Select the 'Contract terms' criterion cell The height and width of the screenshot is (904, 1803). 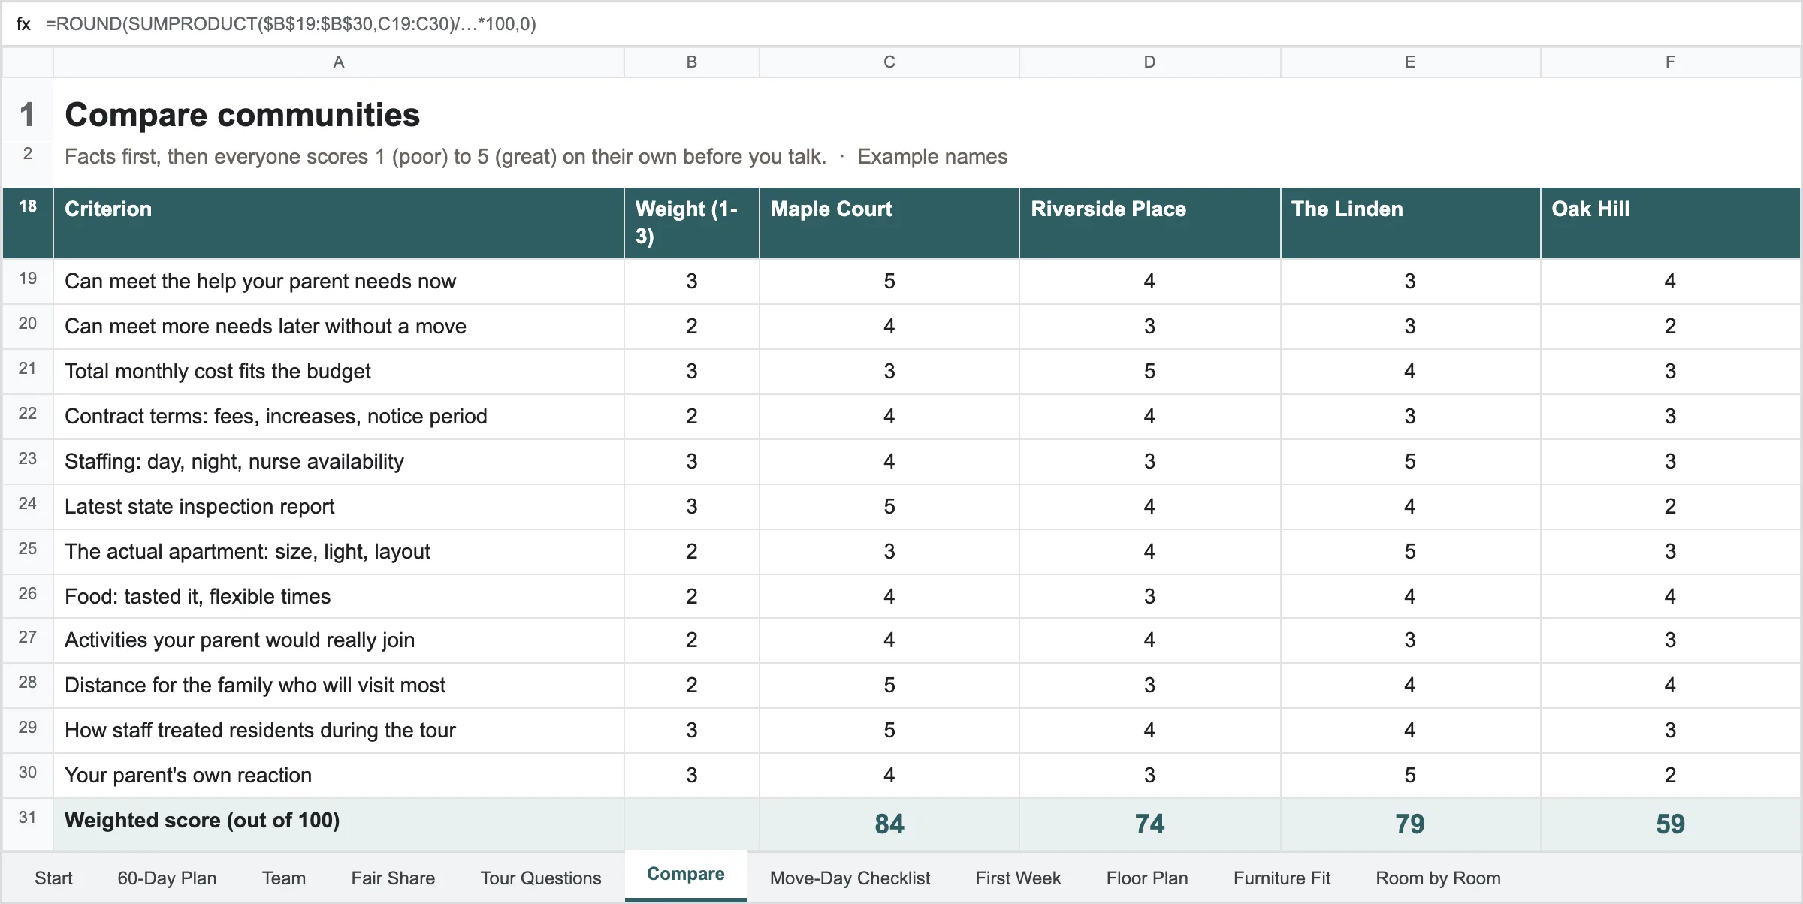339,417
